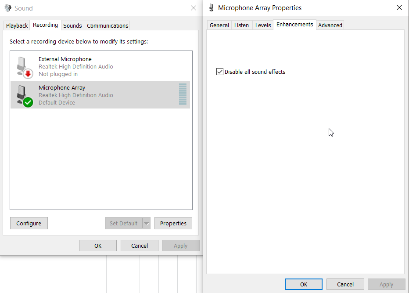Cancel the Microphone Array Properties dialog
This screenshot has width=409, height=293.
coord(345,284)
